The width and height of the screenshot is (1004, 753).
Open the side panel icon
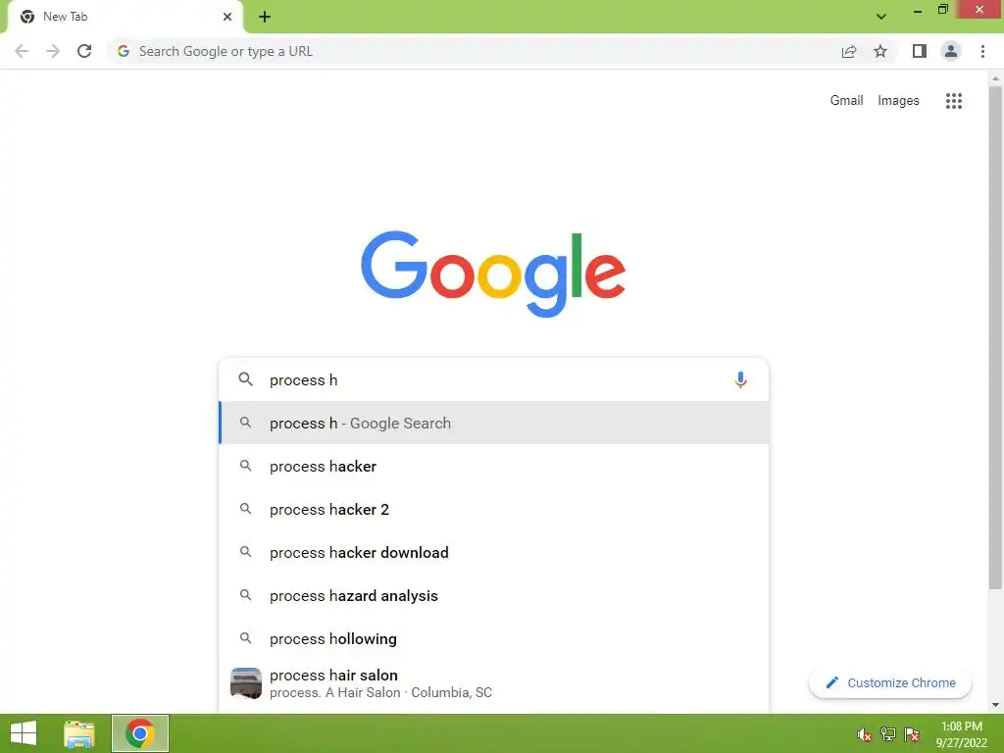point(920,51)
